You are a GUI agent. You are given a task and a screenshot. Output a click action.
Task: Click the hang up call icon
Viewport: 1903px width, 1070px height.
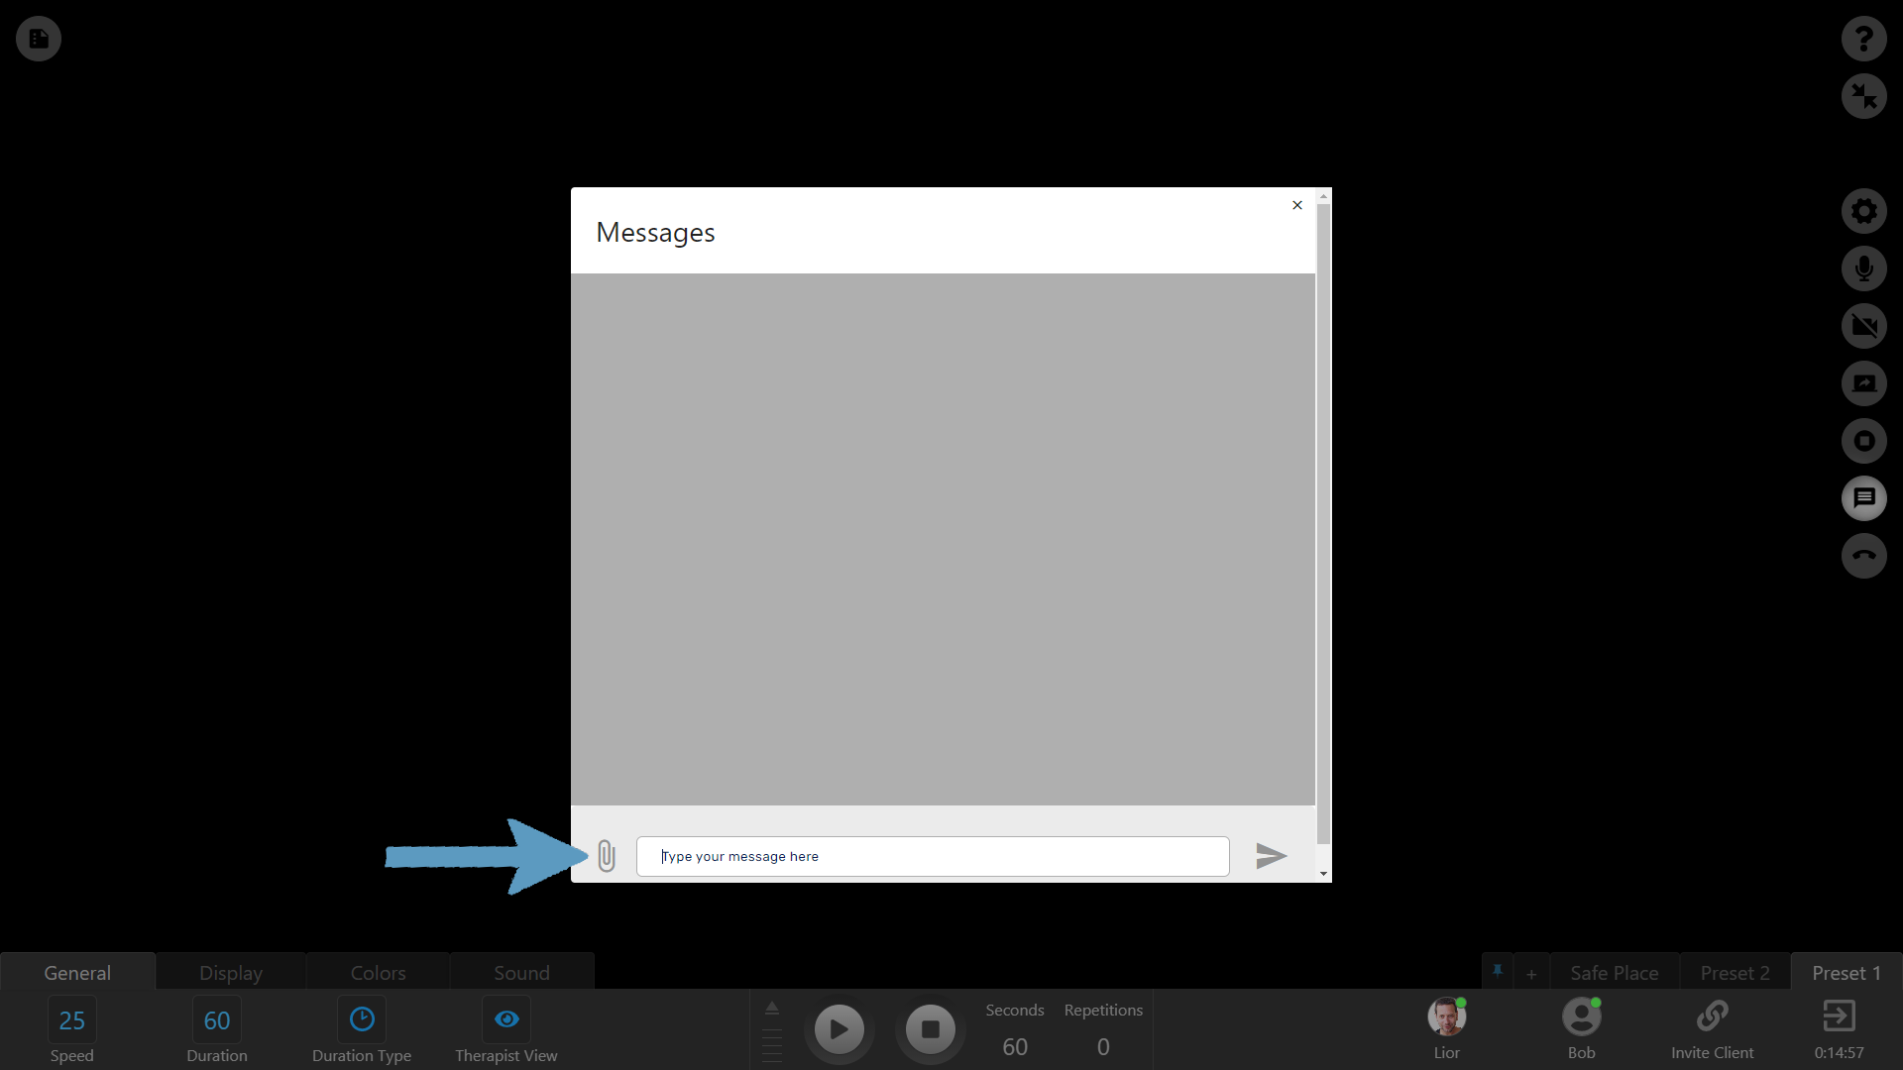coord(1863,556)
